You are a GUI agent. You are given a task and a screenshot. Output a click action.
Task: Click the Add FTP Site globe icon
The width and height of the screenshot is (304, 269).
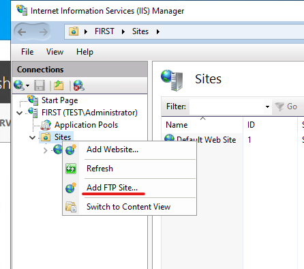[x=71, y=188]
